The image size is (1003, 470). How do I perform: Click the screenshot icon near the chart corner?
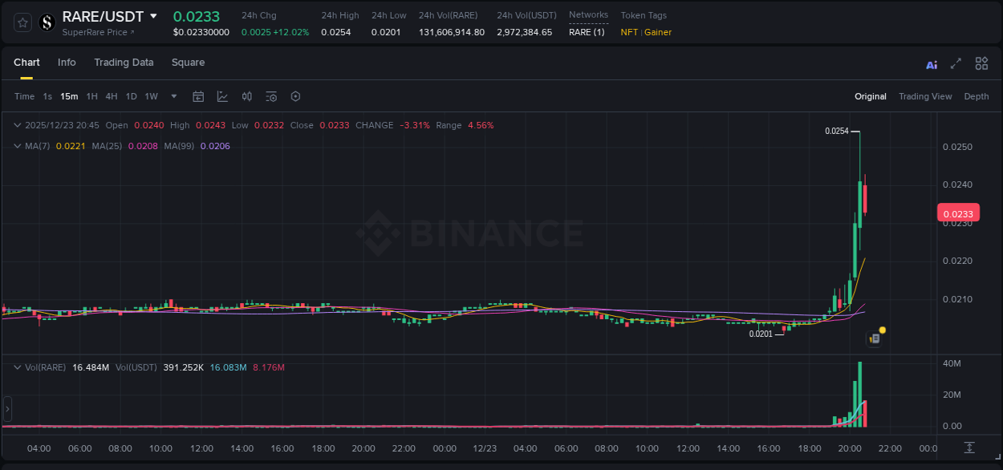[x=875, y=338]
